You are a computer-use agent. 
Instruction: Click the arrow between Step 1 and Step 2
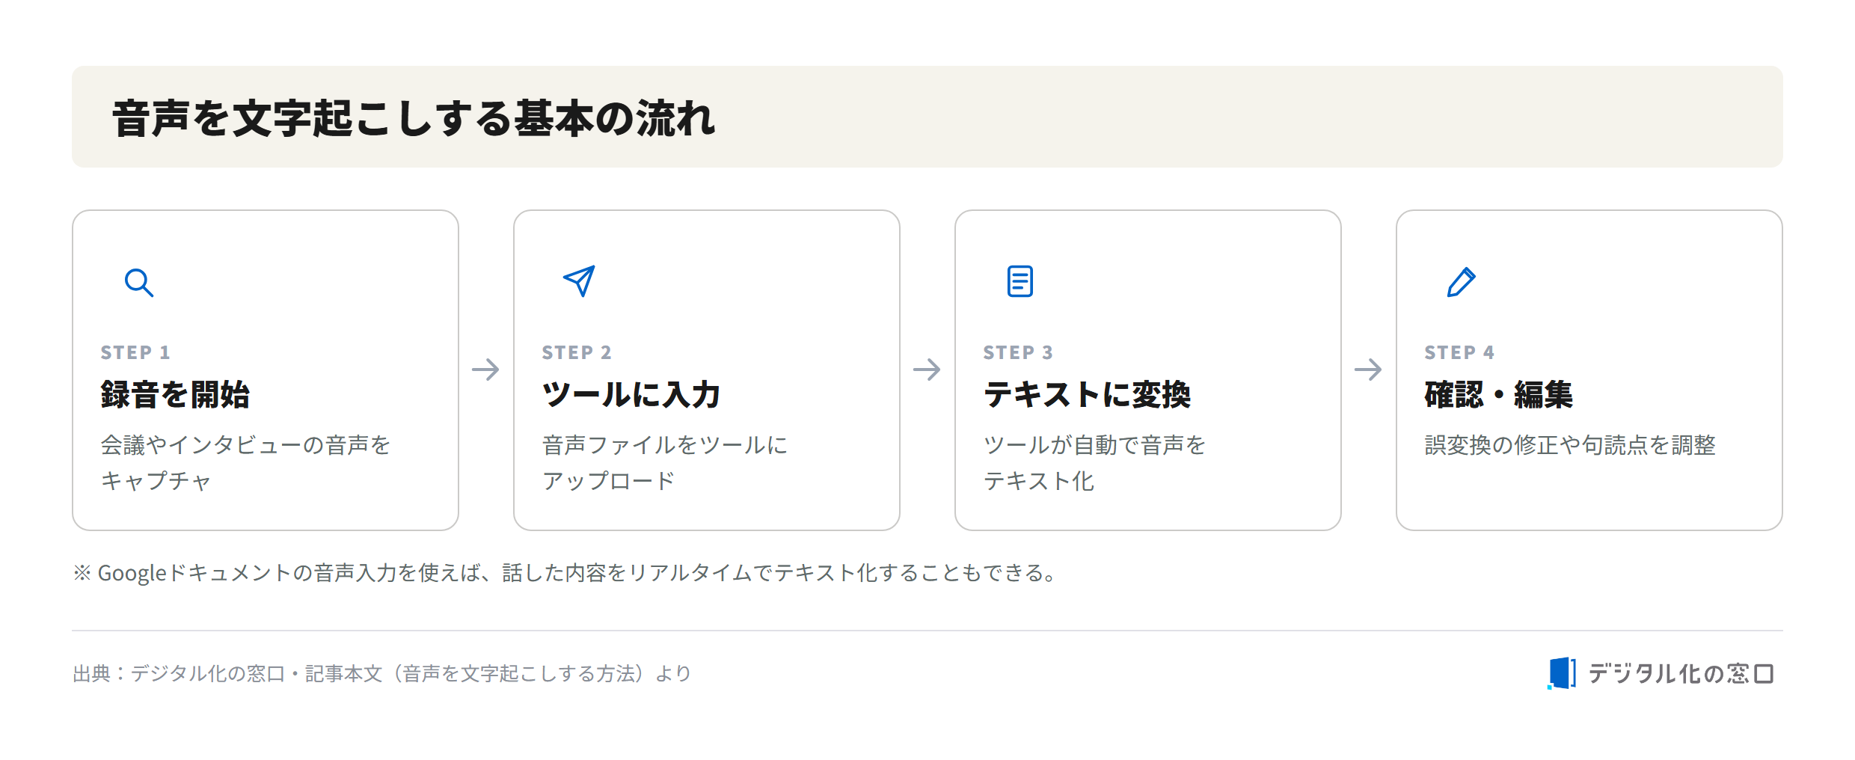point(485,370)
